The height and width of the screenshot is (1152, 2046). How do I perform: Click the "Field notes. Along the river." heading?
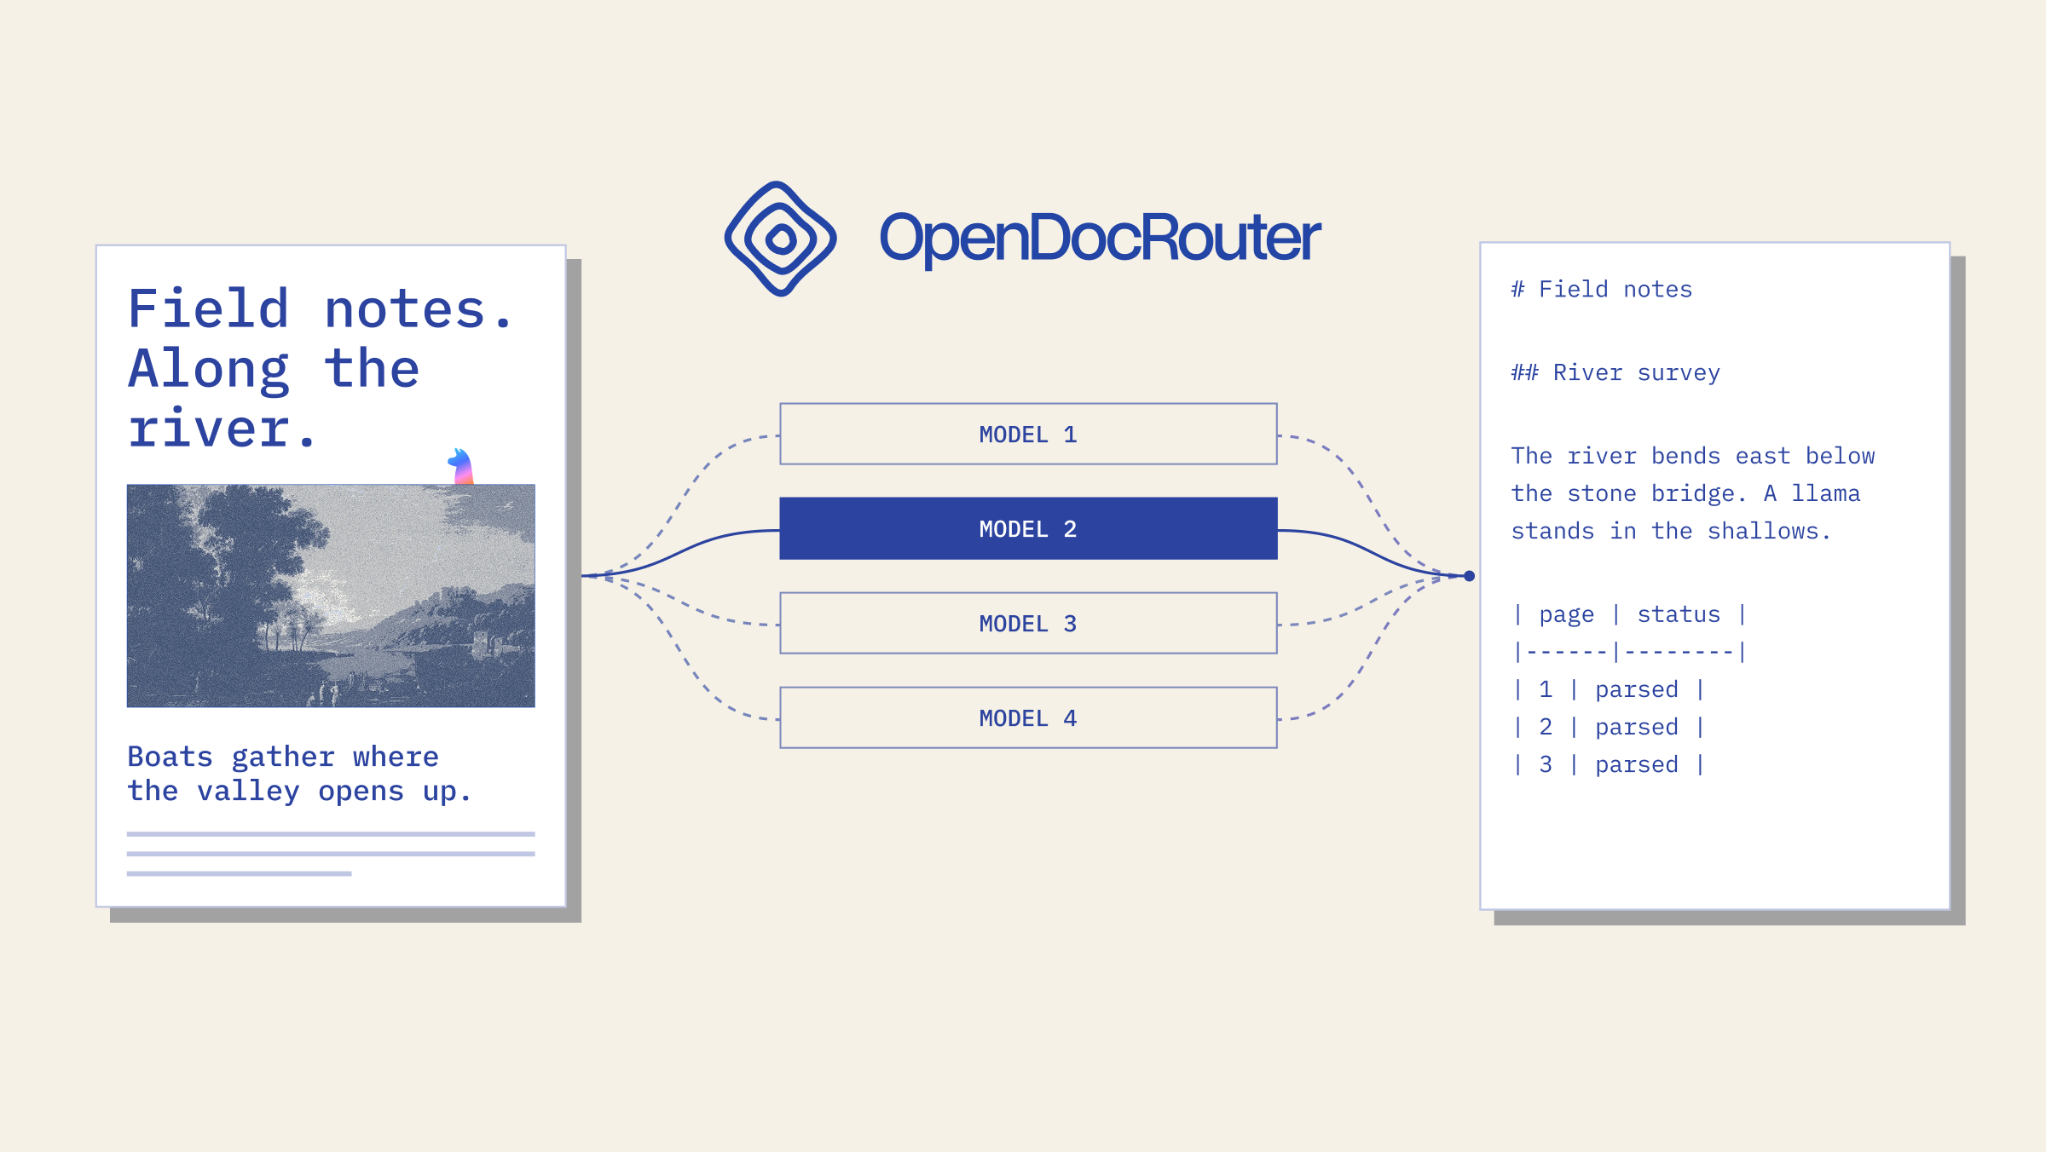click(x=321, y=368)
